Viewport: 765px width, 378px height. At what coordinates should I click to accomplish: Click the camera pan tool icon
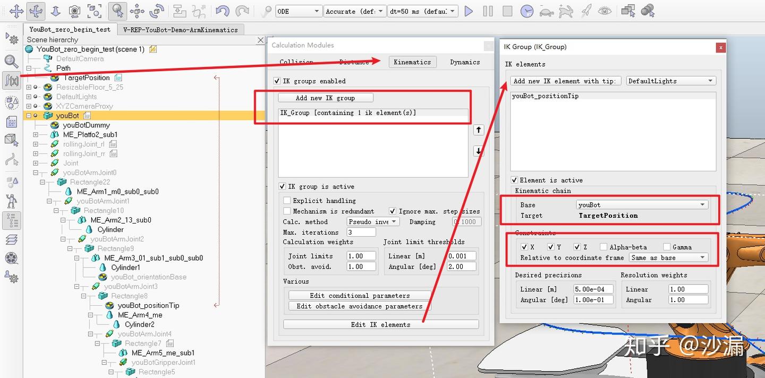click(16, 11)
